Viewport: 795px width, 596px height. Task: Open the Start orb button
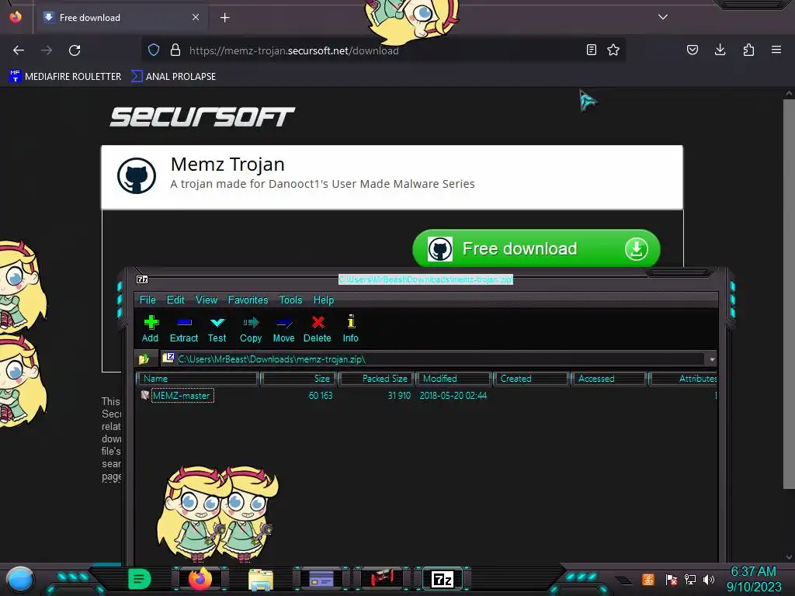pyautogui.click(x=19, y=579)
